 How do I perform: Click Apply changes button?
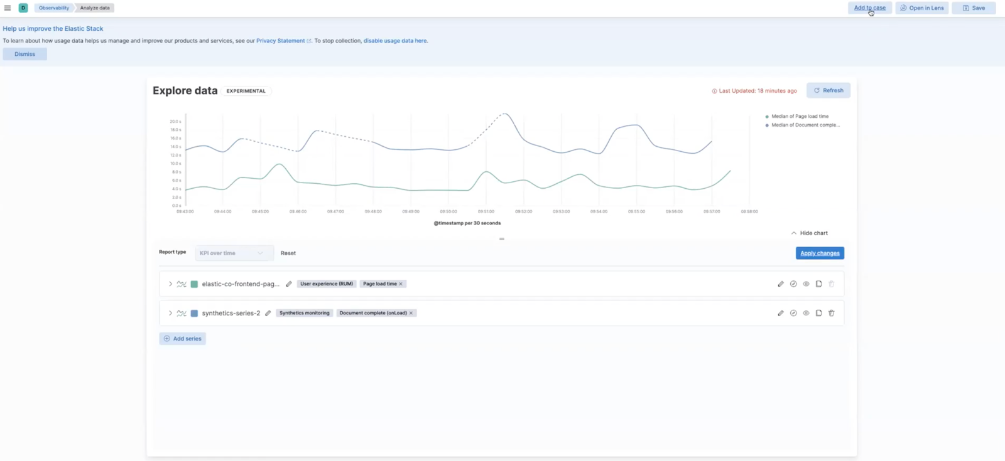coord(820,253)
